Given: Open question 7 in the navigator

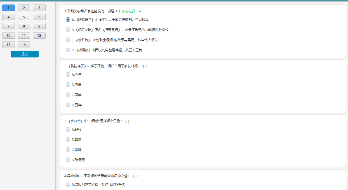Looking at the screenshot, I should click(x=8, y=26).
